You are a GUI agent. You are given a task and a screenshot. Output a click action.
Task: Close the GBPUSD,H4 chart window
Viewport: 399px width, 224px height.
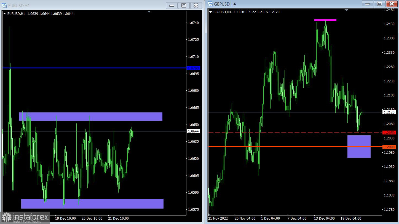tap(392, 4)
